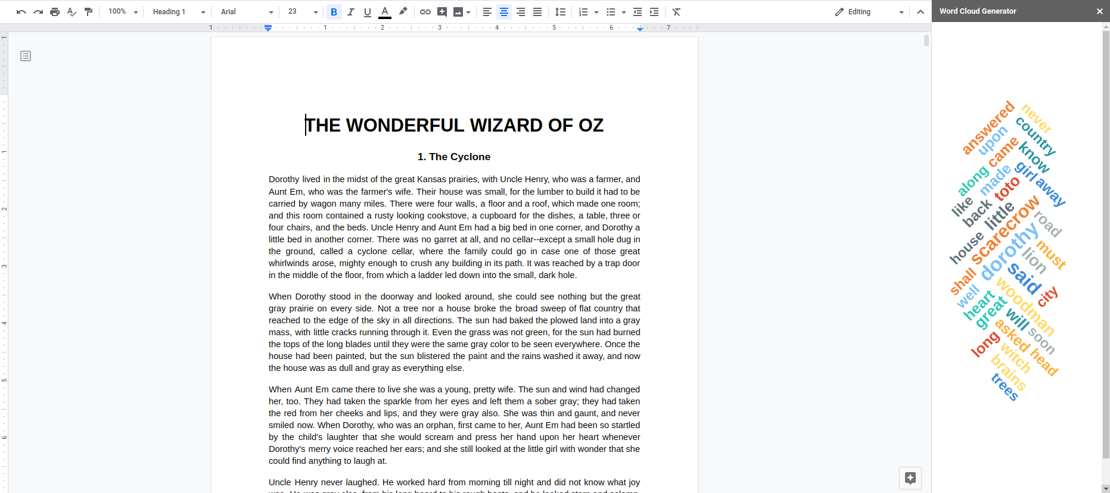
Task: Expand the insert image options arrow
Action: coord(469,12)
